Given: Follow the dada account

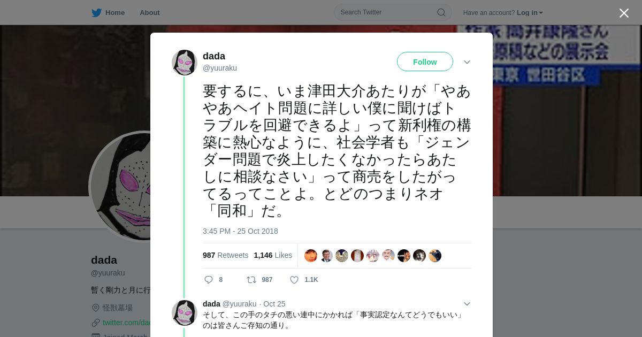Looking at the screenshot, I should pyautogui.click(x=425, y=62).
